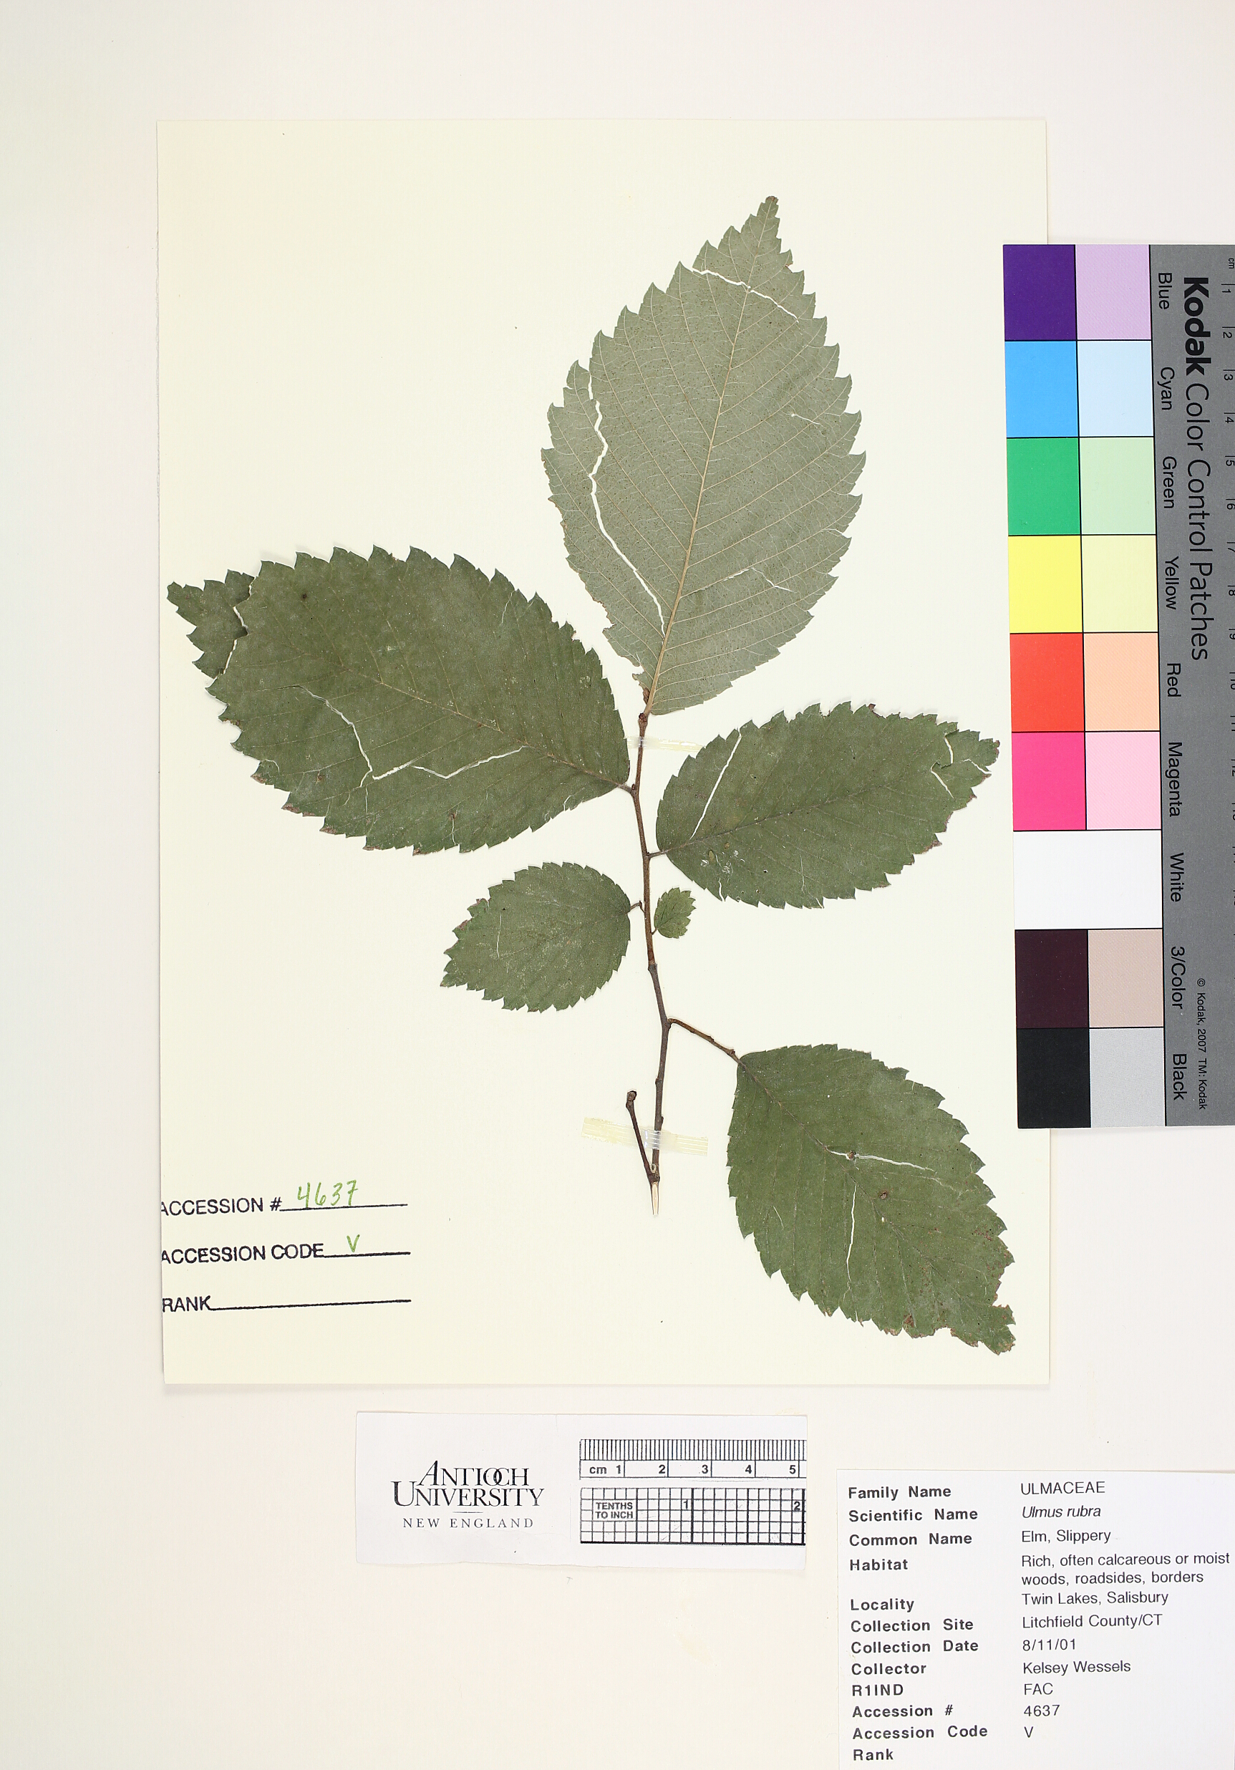This screenshot has width=1235, height=1770.
Task: Choose the saturated red color patch
Action: point(1047,682)
